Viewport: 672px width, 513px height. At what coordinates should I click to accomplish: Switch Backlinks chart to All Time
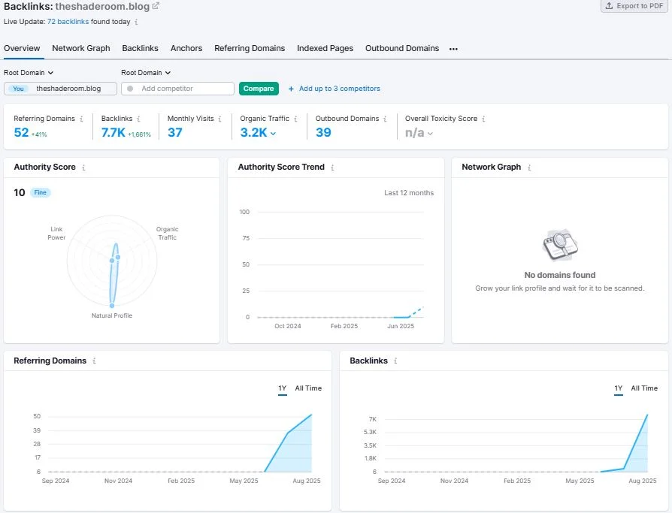644,388
